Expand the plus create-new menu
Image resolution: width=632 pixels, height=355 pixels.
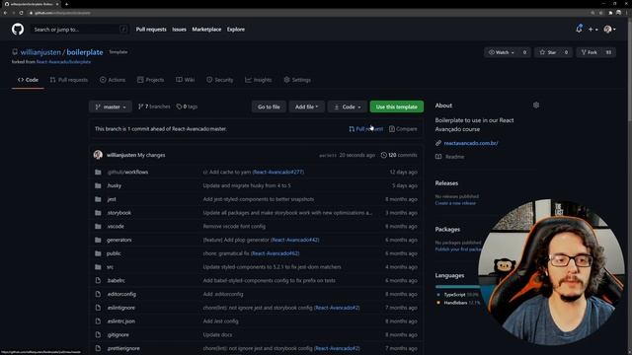pos(592,30)
